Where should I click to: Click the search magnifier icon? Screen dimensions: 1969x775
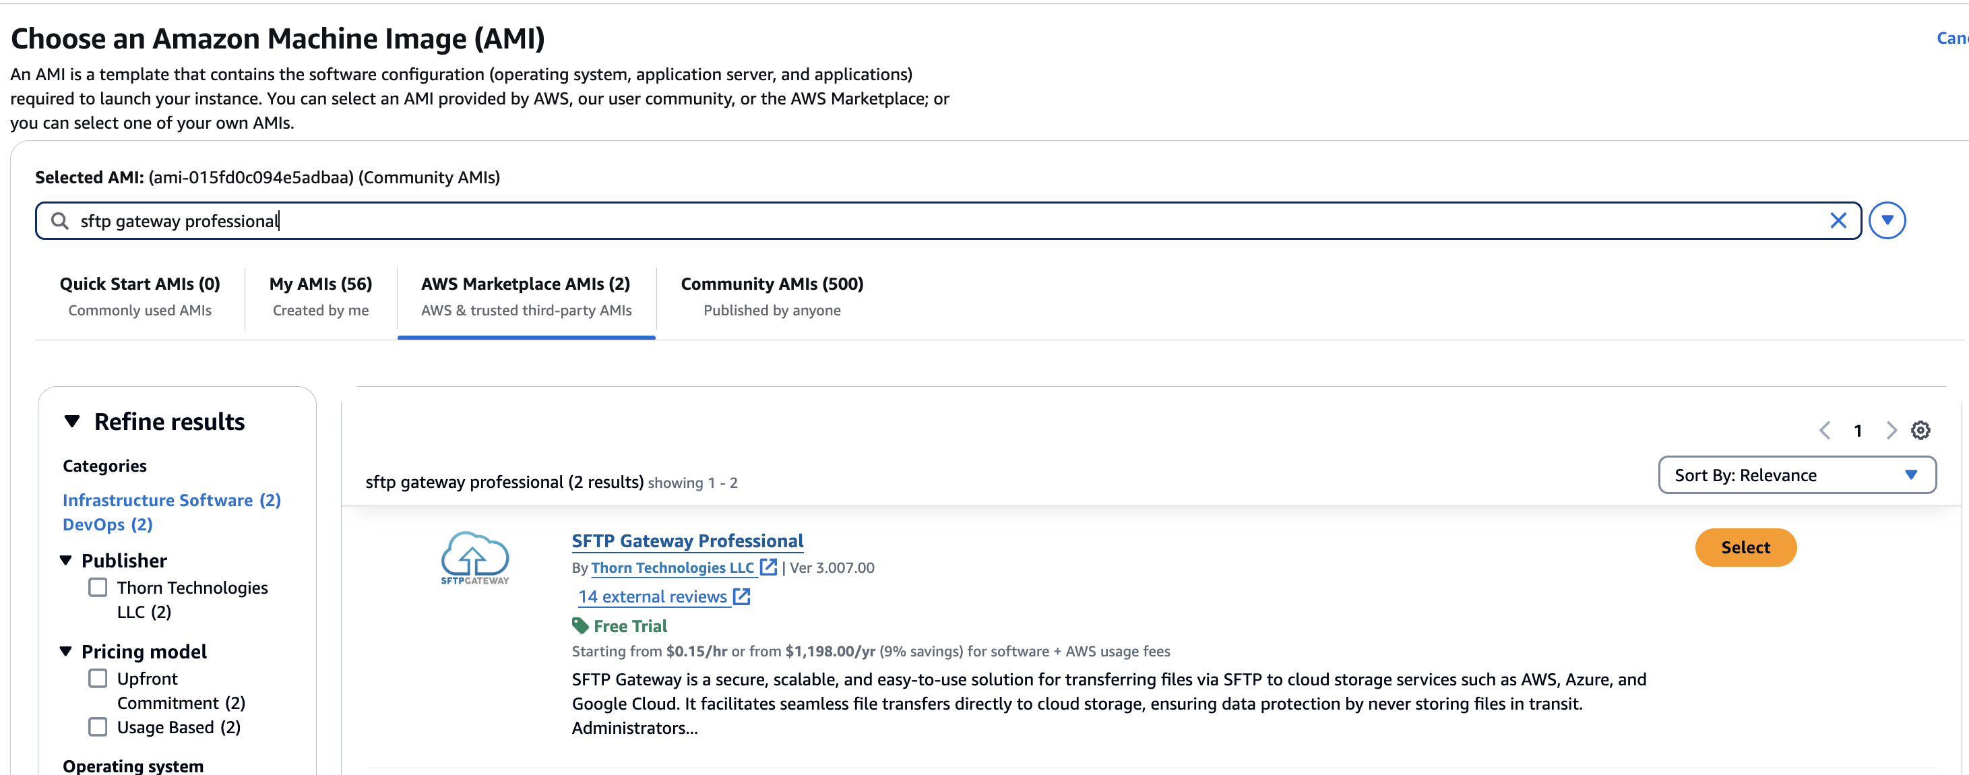[59, 220]
